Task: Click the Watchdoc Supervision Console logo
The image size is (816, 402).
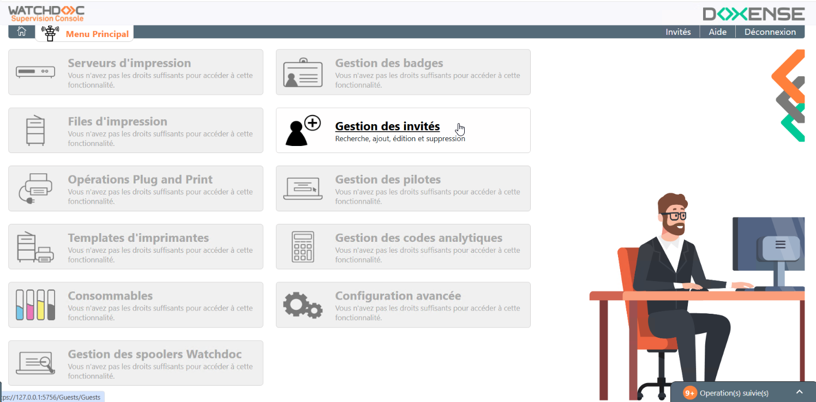Action: 46,14
